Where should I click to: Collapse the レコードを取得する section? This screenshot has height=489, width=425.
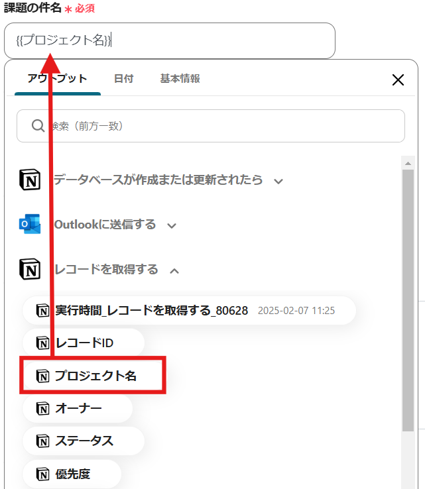coord(174,271)
